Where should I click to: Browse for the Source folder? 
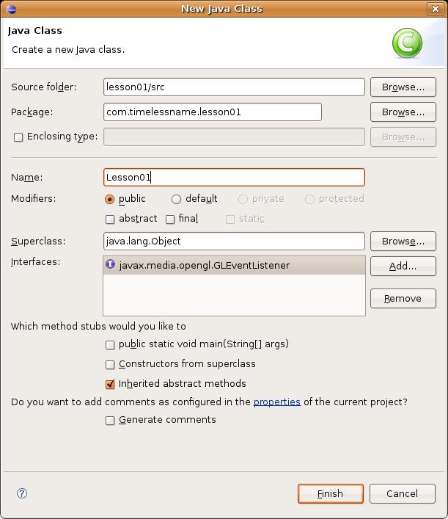click(x=403, y=87)
